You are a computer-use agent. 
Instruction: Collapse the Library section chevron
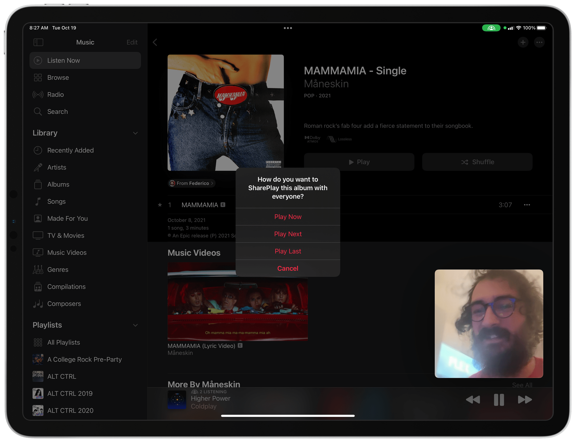[135, 133]
